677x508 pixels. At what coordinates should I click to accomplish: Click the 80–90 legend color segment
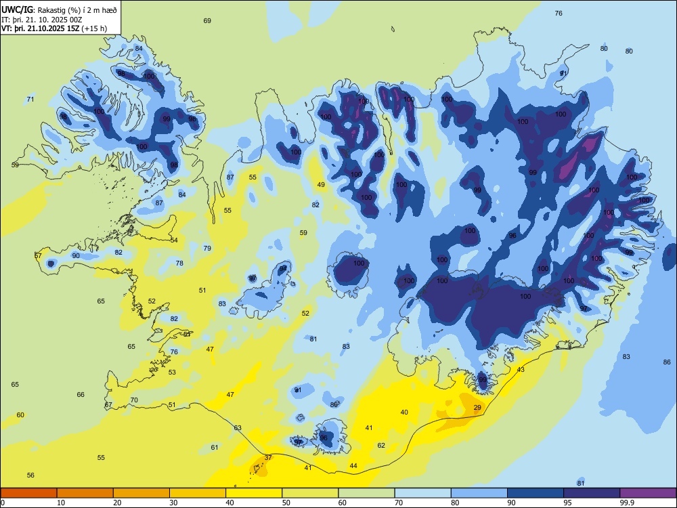tap(479, 493)
